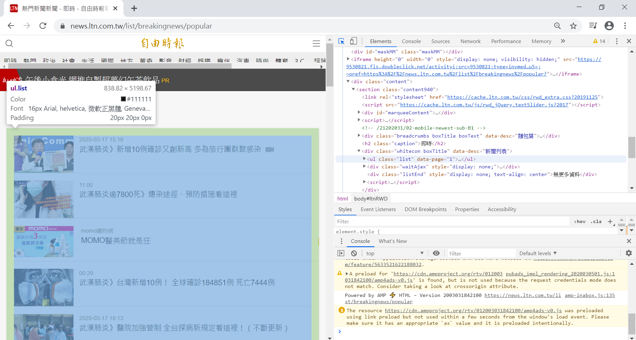Toggle the device toolbar icon
This screenshot has height=340, width=636.
(353, 41)
